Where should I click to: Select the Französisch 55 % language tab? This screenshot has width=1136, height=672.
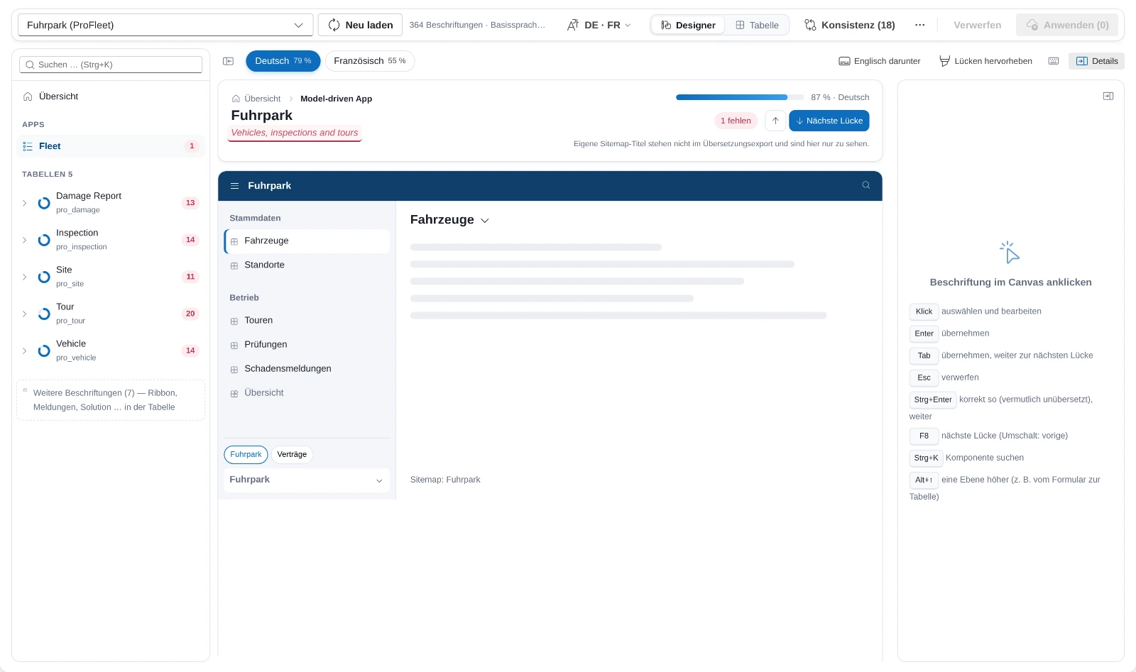pos(370,61)
